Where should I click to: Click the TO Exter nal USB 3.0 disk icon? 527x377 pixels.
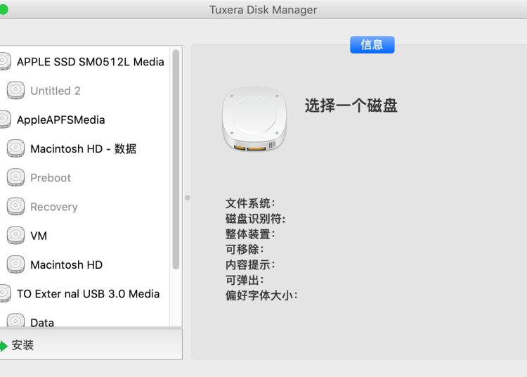click(4, 294)
